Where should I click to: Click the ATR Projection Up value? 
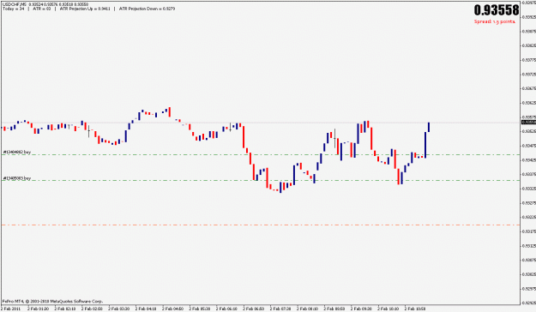click(85, 9)
